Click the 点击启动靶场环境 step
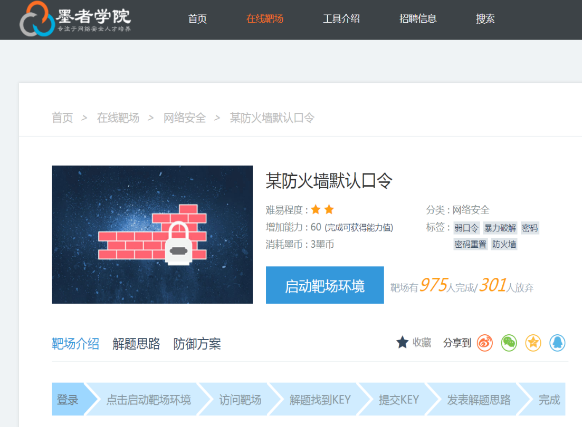 coord(148,399)
